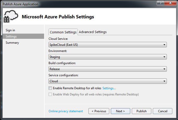Select the Settings step in sidebar
Screen dimensions: 178x120
[23, 36]
